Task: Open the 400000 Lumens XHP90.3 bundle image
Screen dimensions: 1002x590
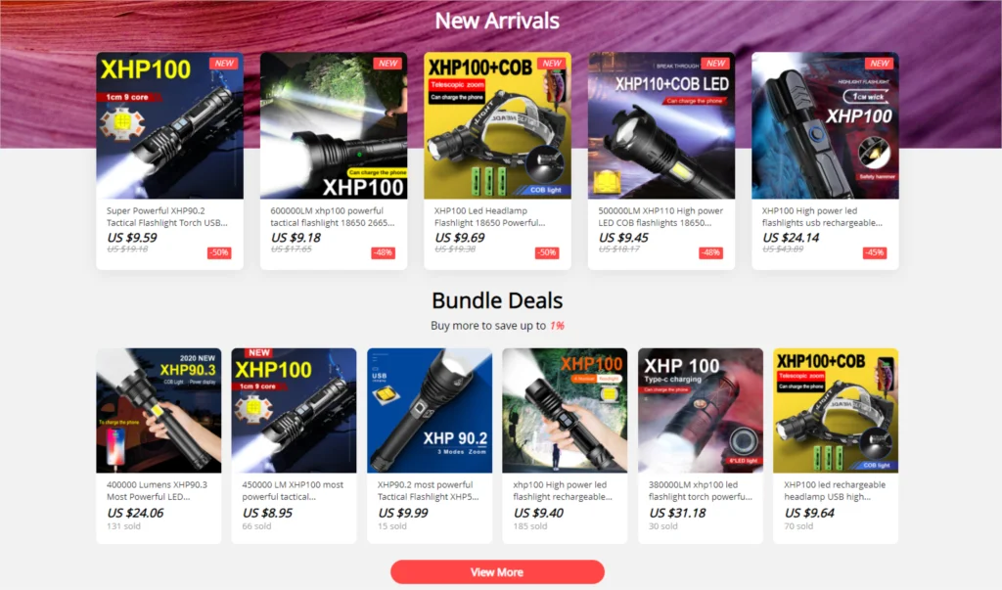Action: pyautogui.click(x=159, y=410)
